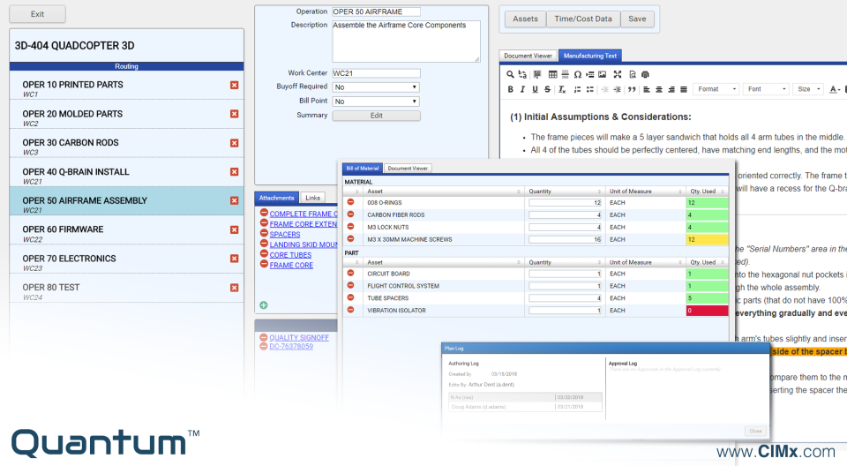Image resolution: width=847 pixels, height=466 pixels.
Task: Open the special character (Omega) picker
Action: [x=577, y=75]
